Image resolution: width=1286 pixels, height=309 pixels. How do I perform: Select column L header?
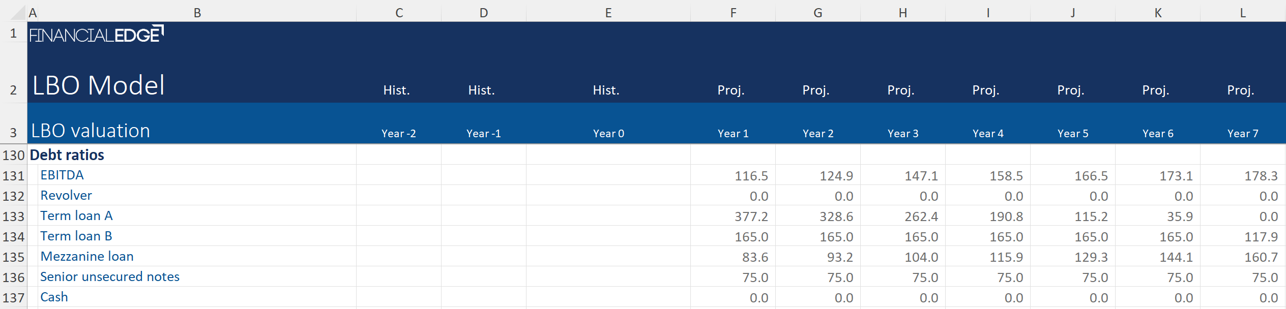[1243, 13]
